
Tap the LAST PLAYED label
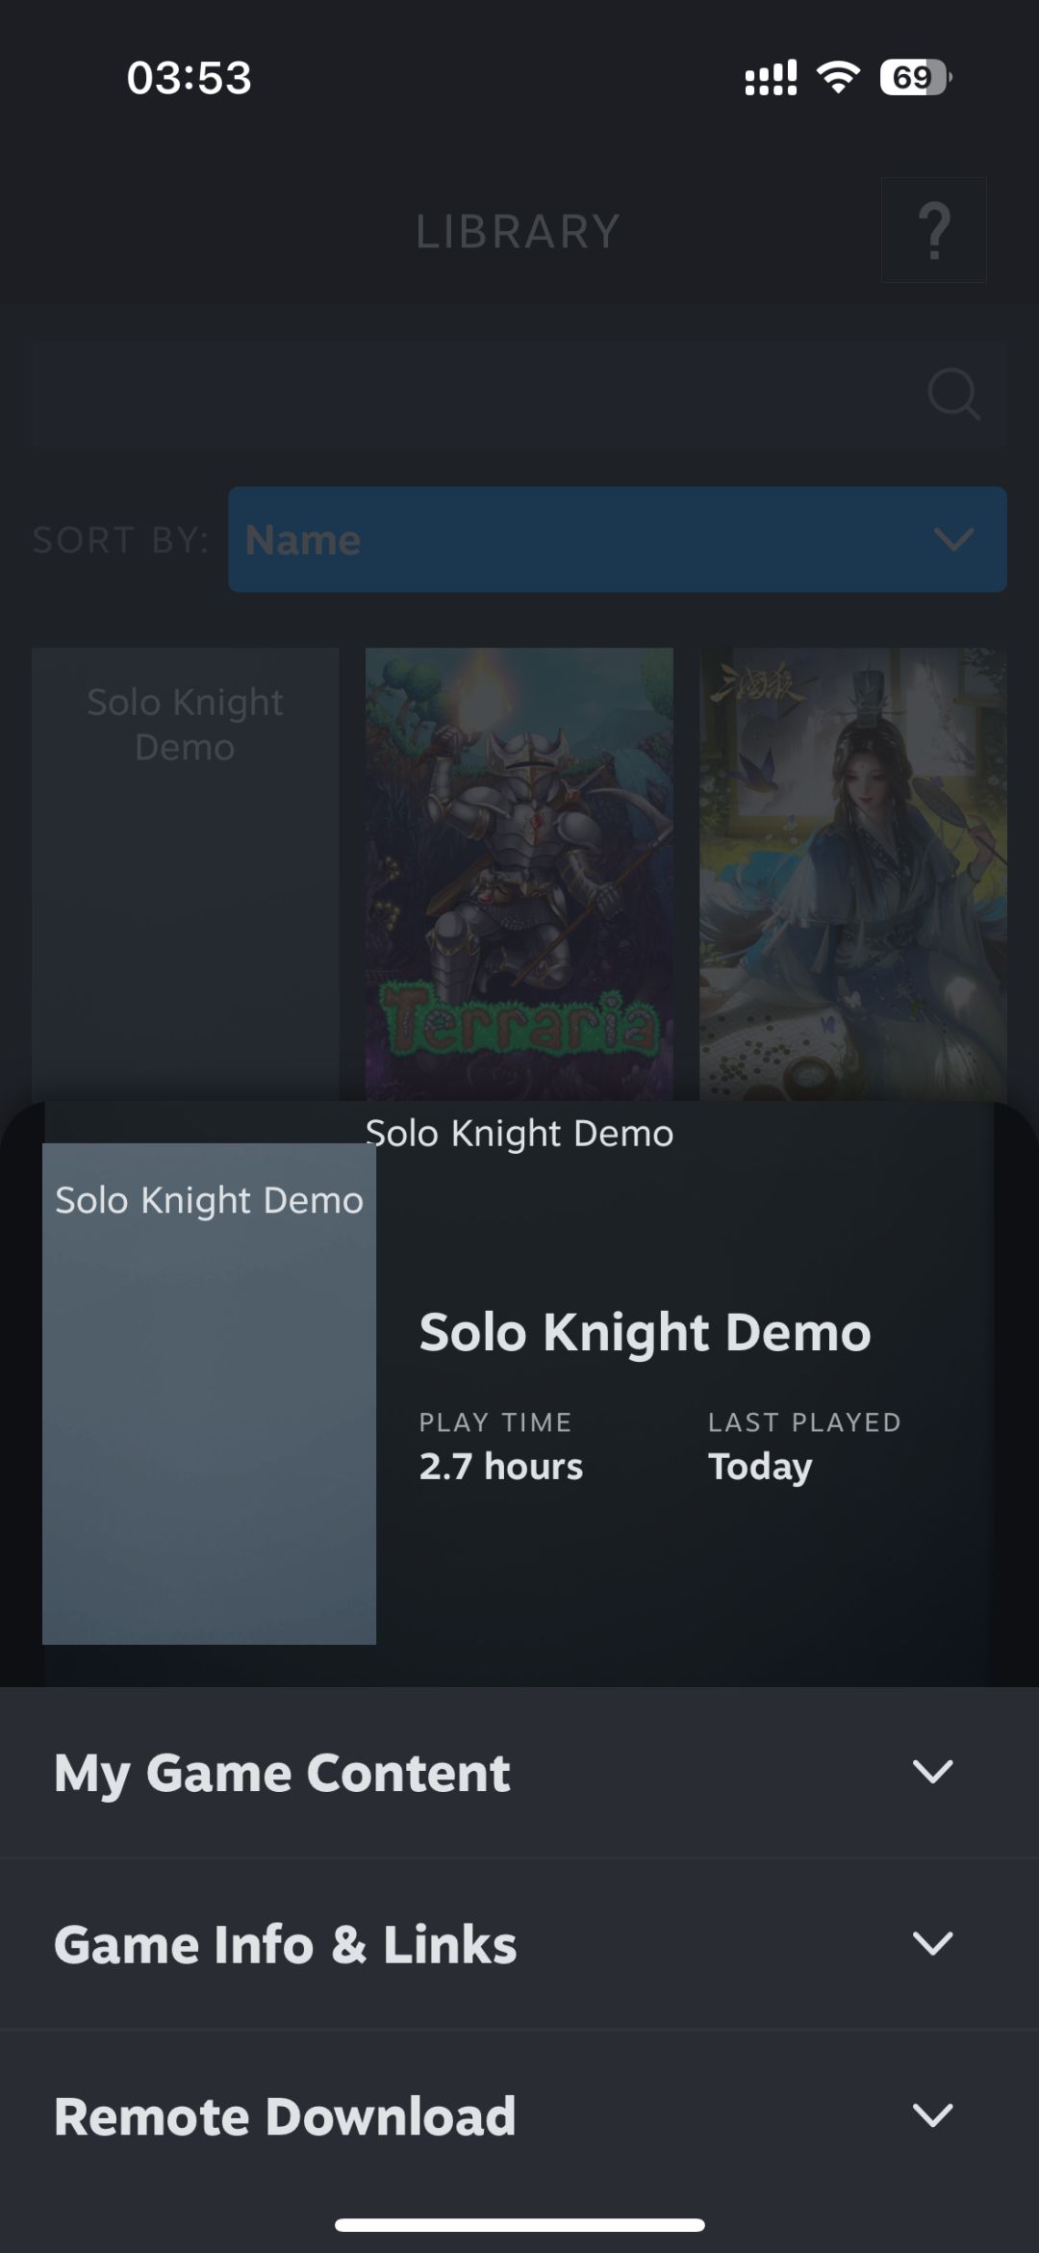point(804,1422)
